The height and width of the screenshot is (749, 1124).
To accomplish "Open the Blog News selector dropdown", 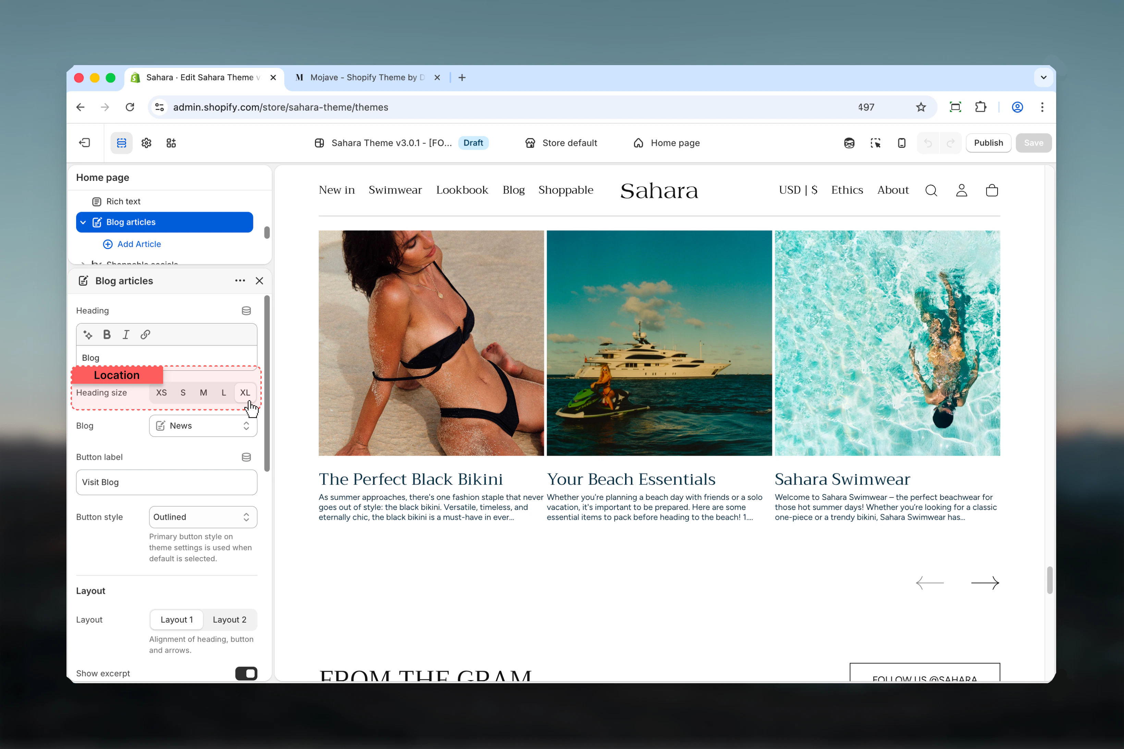I will pyautogui.click(x=203, y=426).
